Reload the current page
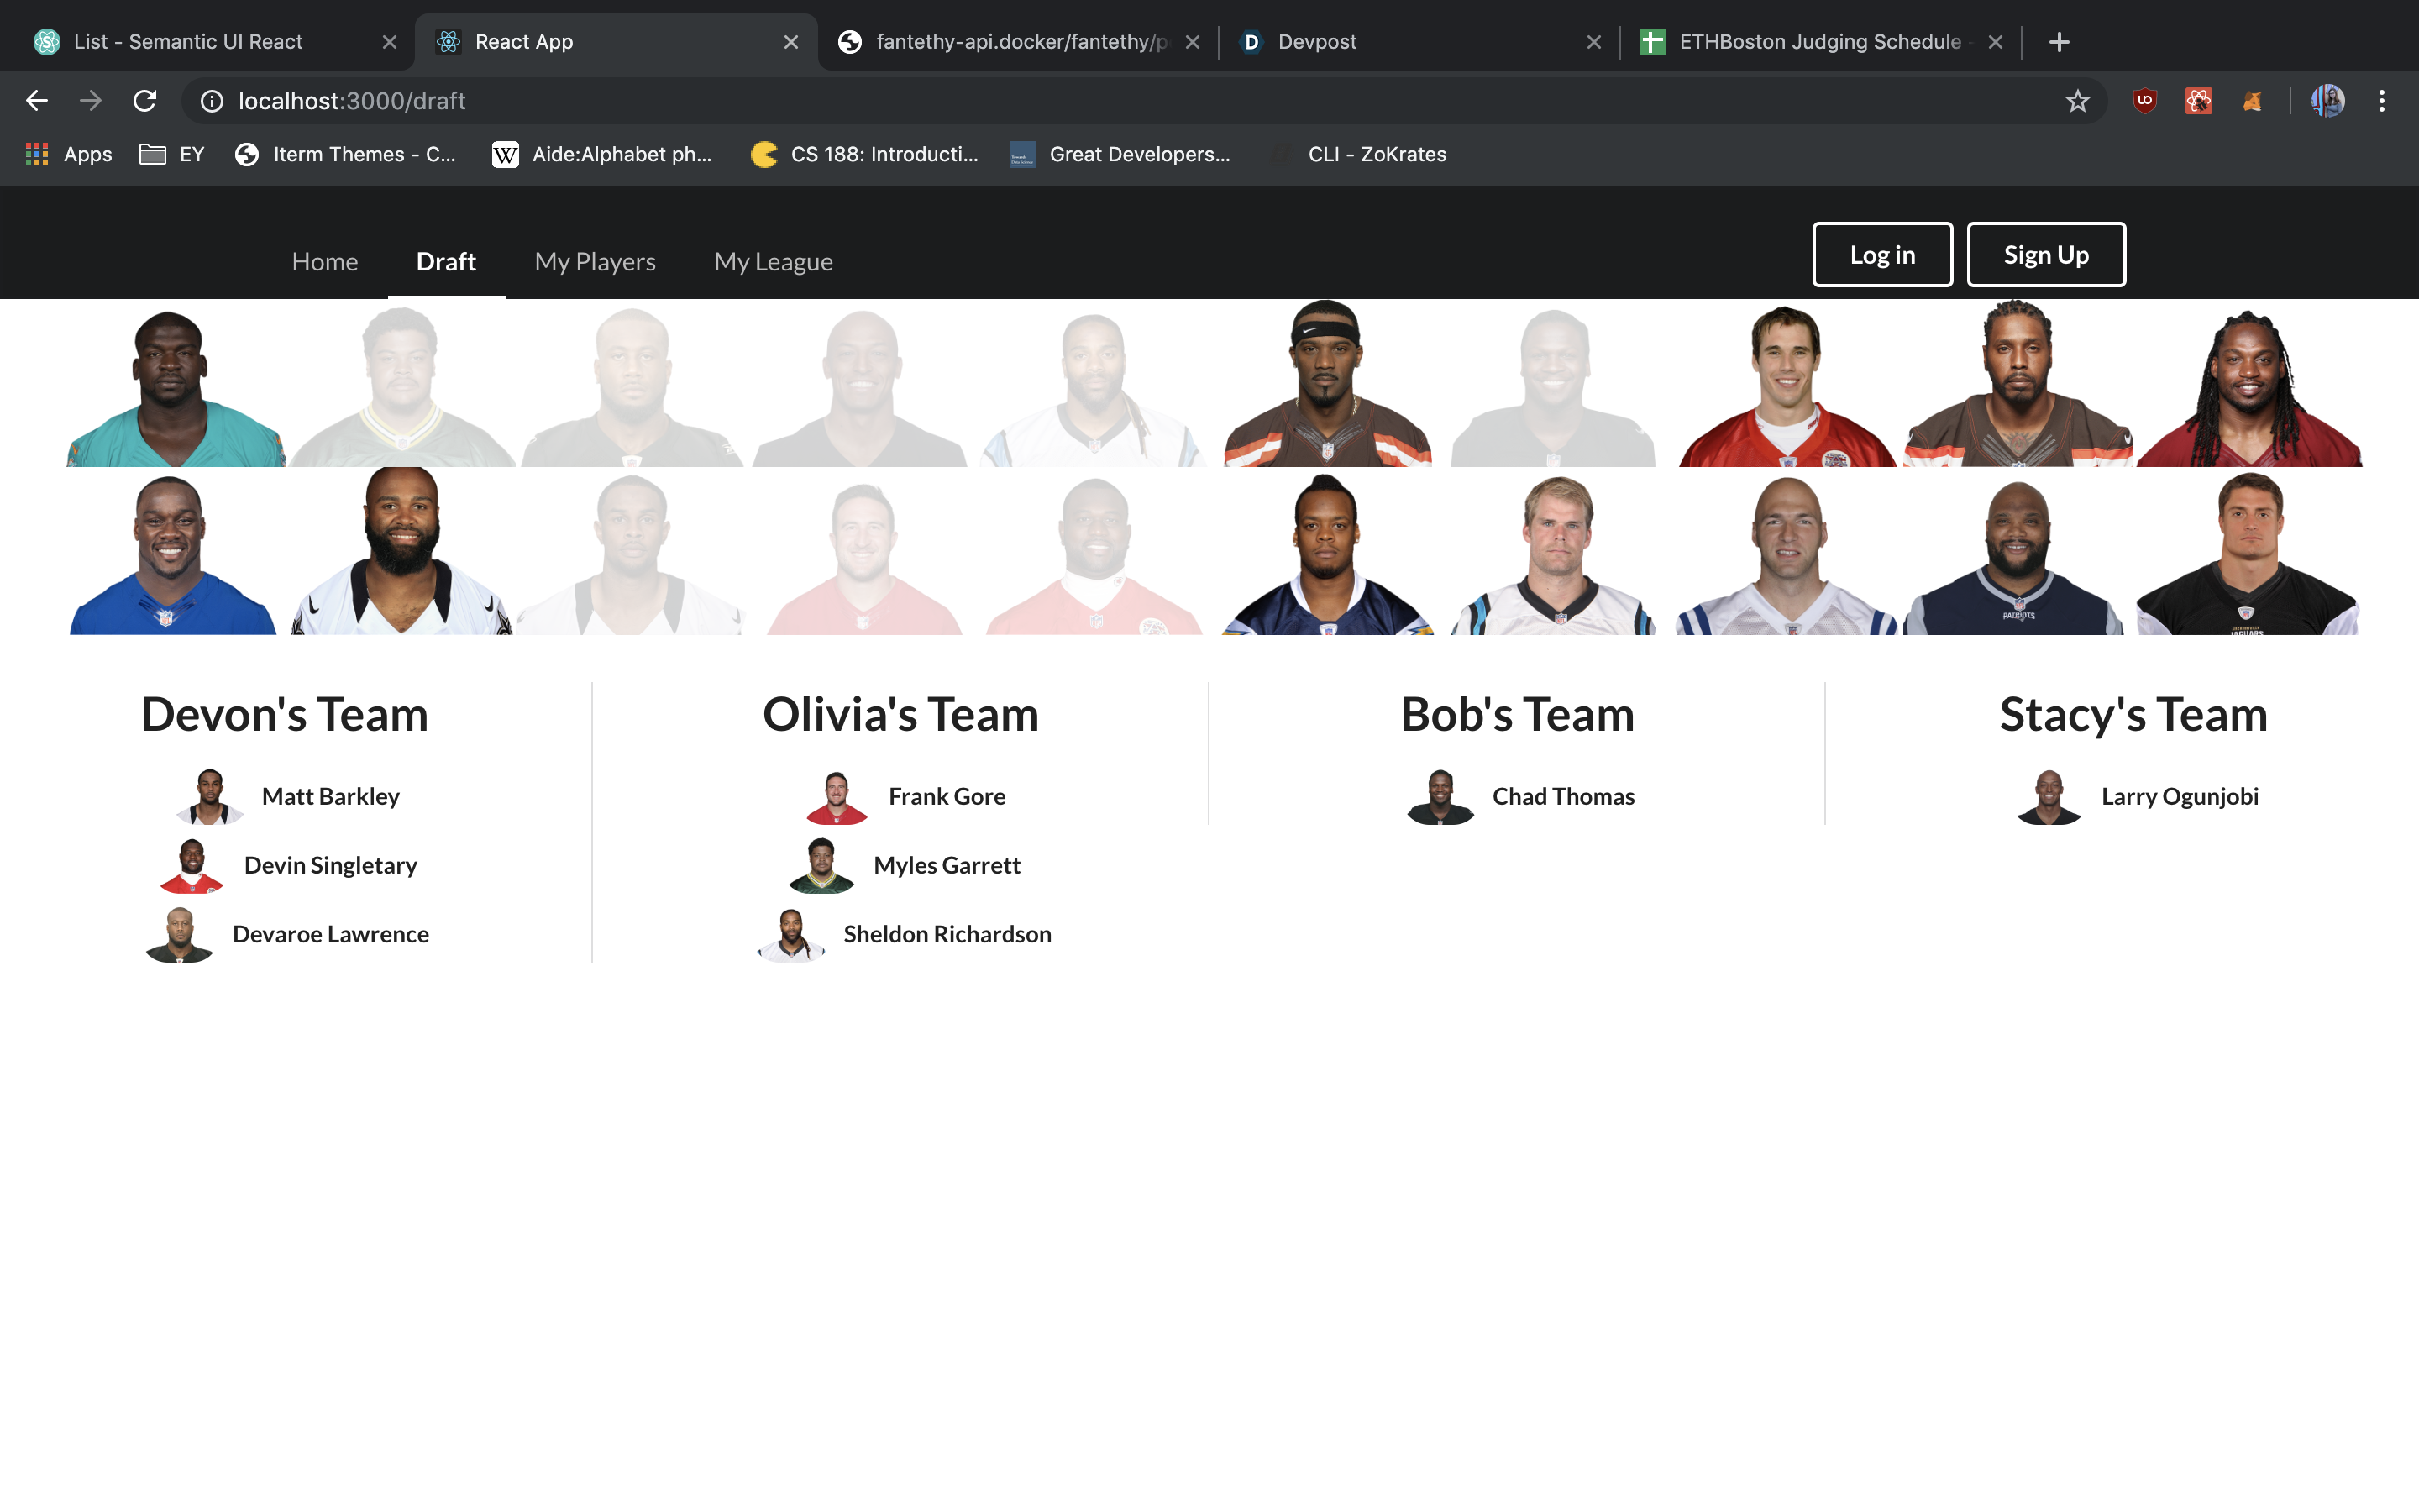2419x1512 pixels. [x=144, y=100]
